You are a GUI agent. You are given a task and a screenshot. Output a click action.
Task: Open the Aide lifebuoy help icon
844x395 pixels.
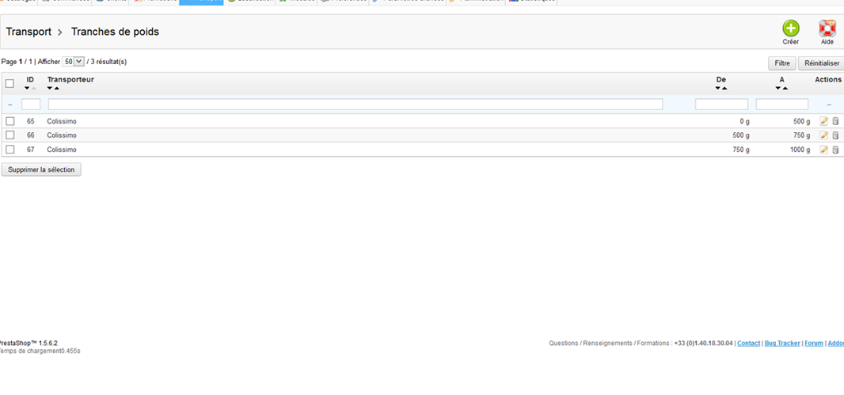coord(827,28)
